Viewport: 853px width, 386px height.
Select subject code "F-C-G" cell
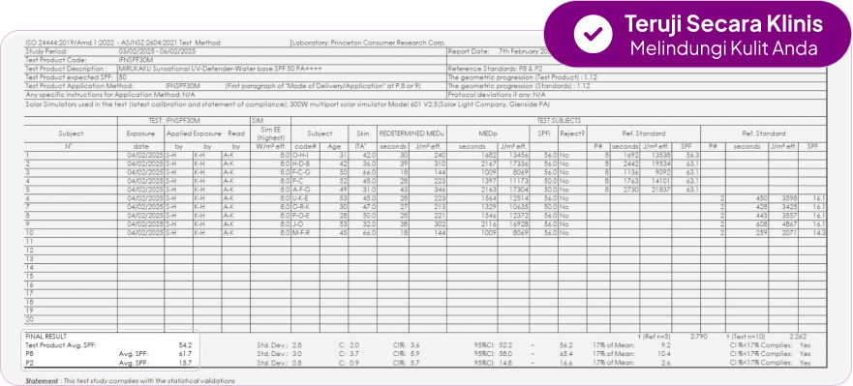point(301,173)
